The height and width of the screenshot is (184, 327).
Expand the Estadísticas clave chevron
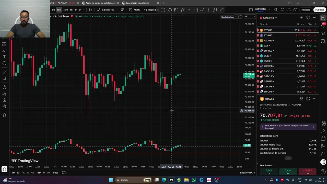click(288, 158)
